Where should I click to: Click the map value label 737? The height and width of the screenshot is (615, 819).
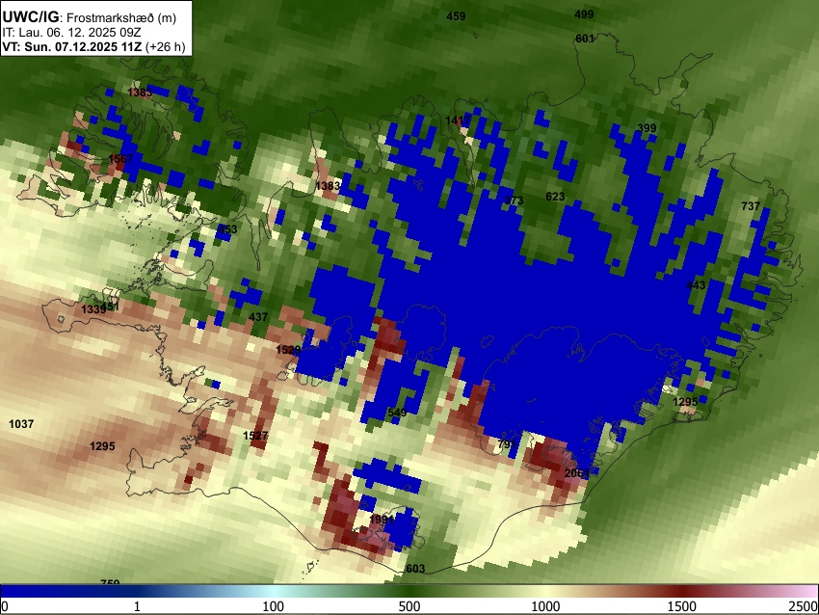[751, 206]
